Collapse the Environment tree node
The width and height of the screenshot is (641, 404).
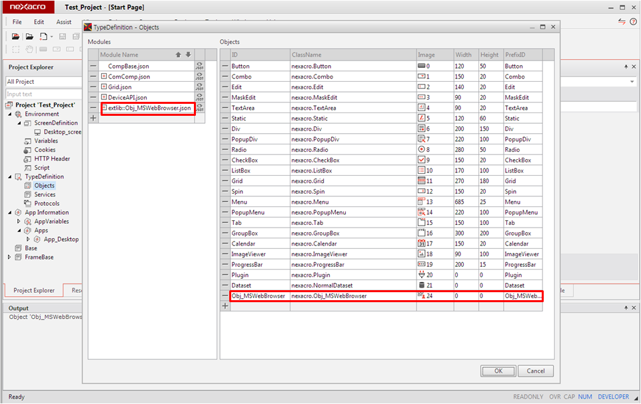(10, 114)
